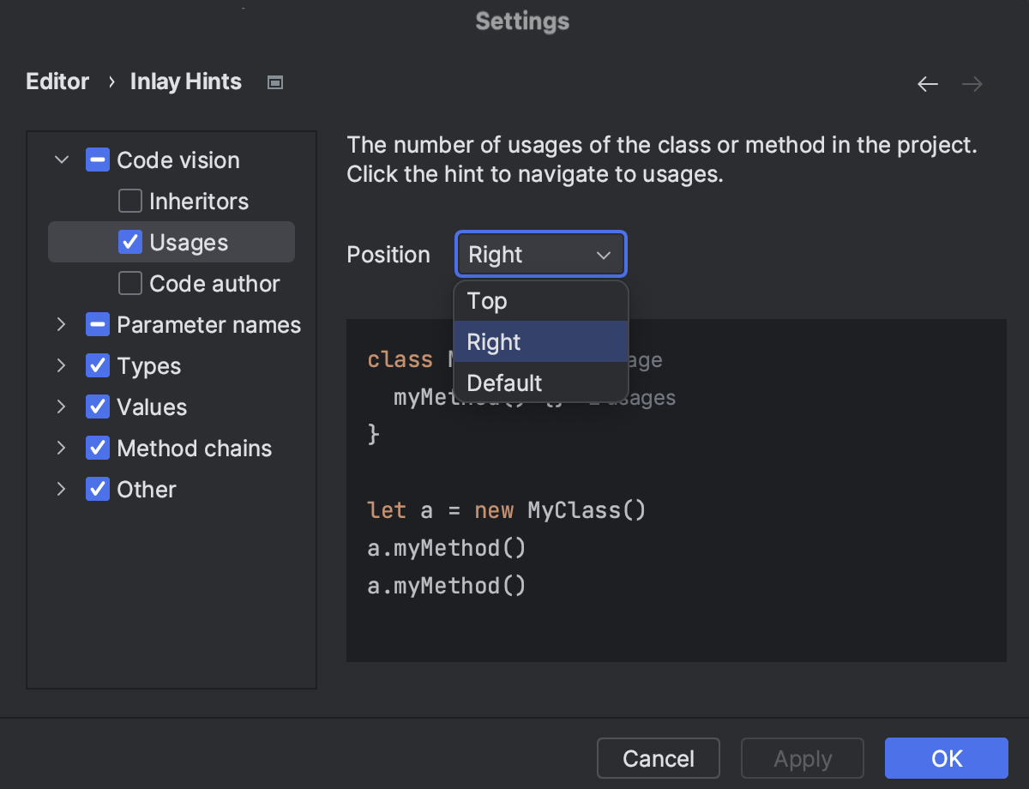Click the Editor breadcrumb link
Image resolution: width=1029 pixels, height=789 pixels.
pos(57,81)
